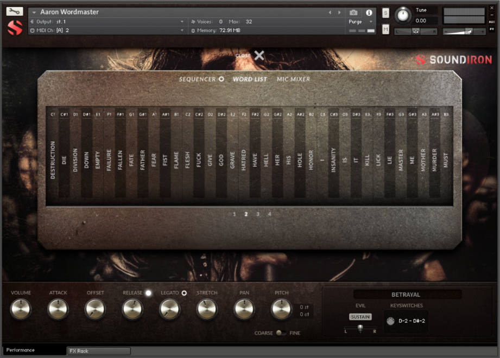Click the camera snapshot icon in the header

[x=354, y=12]
